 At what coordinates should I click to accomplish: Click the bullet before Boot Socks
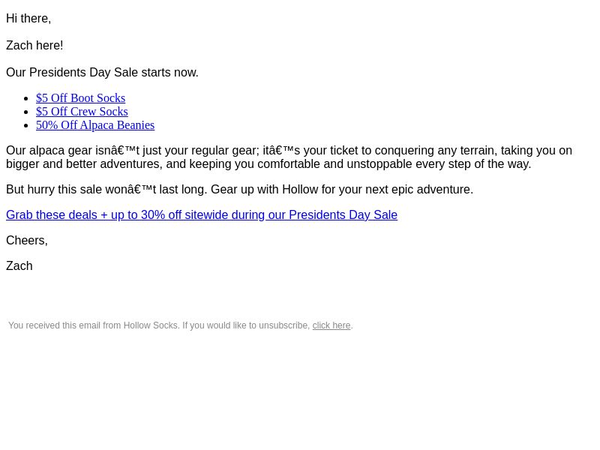pos(26,99)
